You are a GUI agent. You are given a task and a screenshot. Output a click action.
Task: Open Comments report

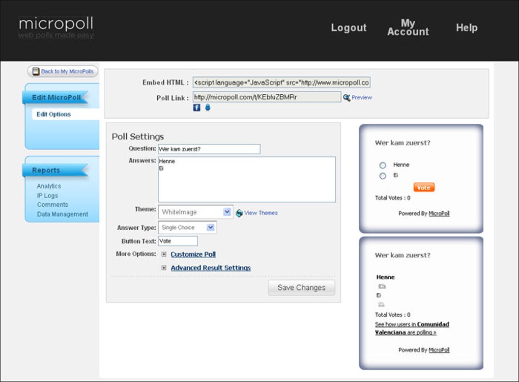52,205
